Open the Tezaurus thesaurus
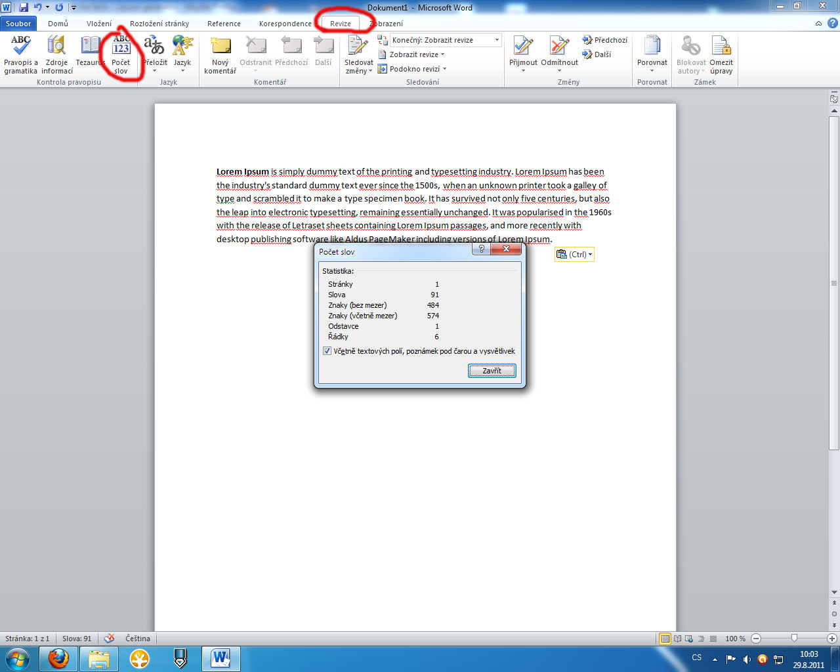Viewport: 840px width, 672px height. click(90, 51)
